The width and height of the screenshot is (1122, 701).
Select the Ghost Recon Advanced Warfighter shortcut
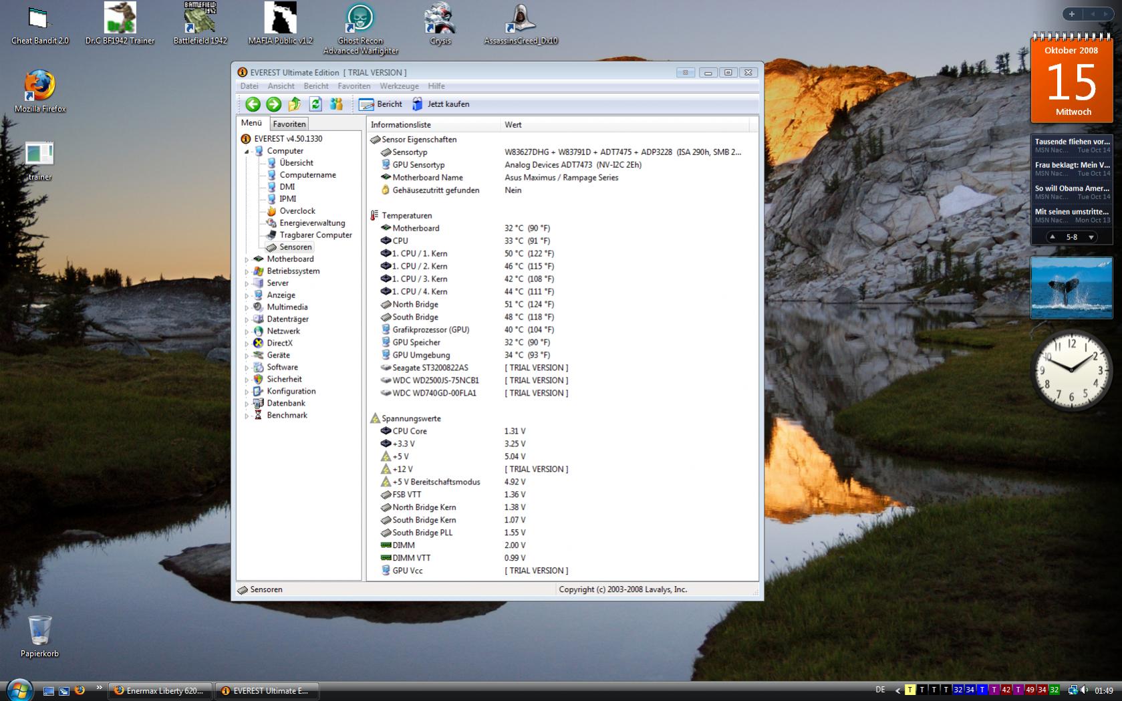tap(361, 29)
